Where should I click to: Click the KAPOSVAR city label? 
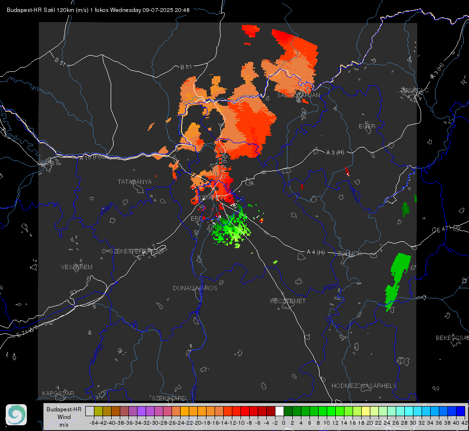tap(58, 393)
